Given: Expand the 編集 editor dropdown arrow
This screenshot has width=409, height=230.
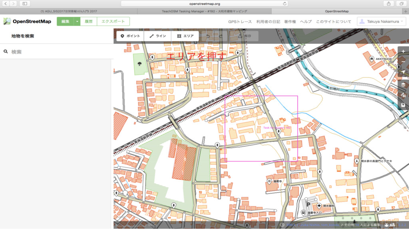Looking at the screenshot, I should coord(77,22).
